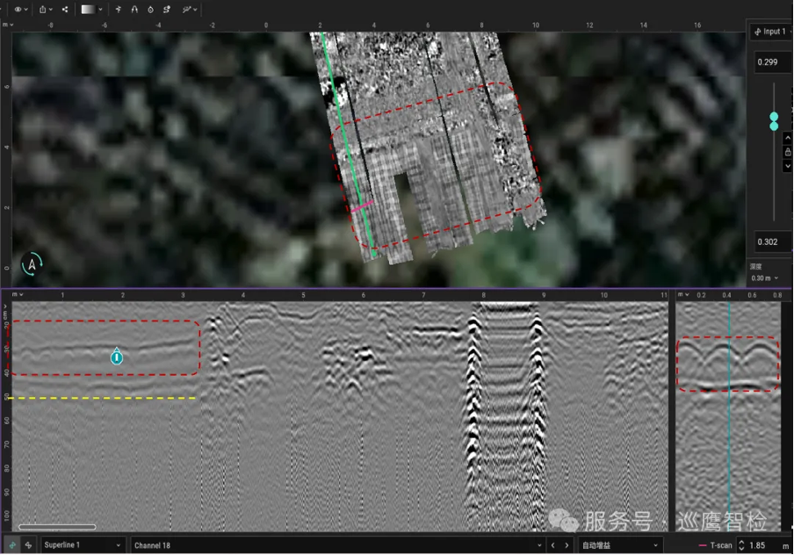Viewport: 794px width, 555px height.
Task: Go to the next channel arrow
Action: click(567, 545)
